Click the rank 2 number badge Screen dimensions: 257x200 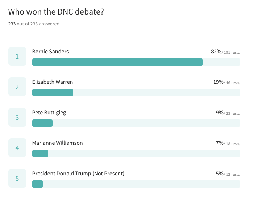[x=17, y=87]
